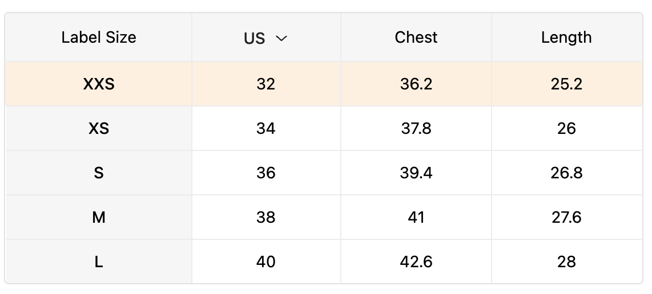Click the 42.6 chest measurement
The width and height of the screenshot is (652, 294).
click(x=416, y=262)
